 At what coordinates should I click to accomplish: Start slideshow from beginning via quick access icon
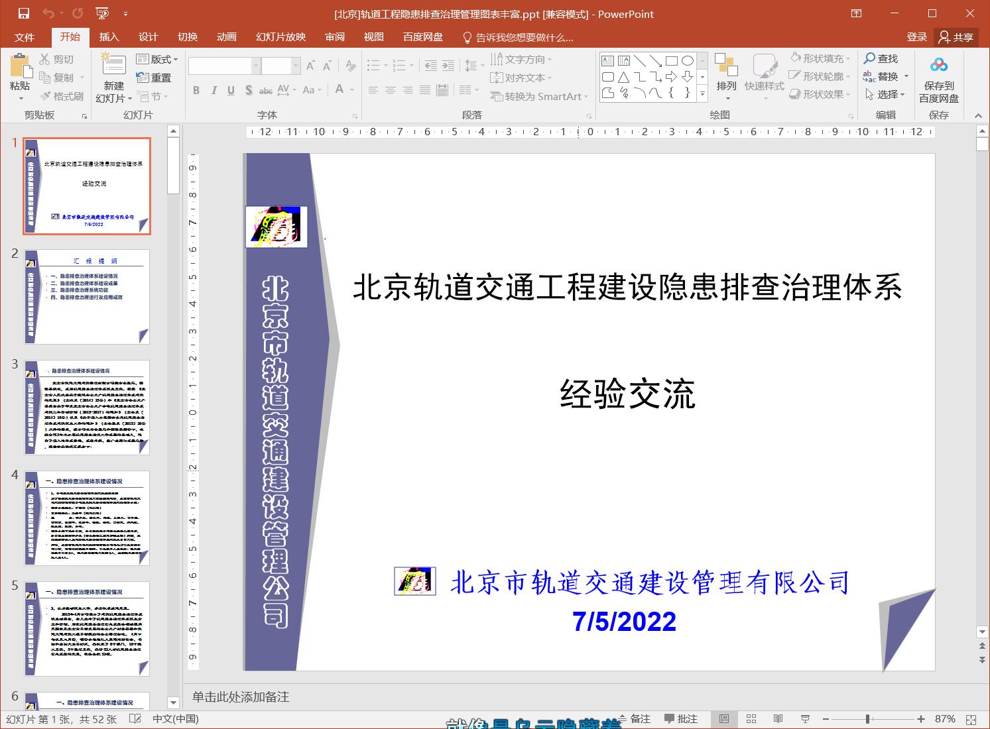click(102, 13)
